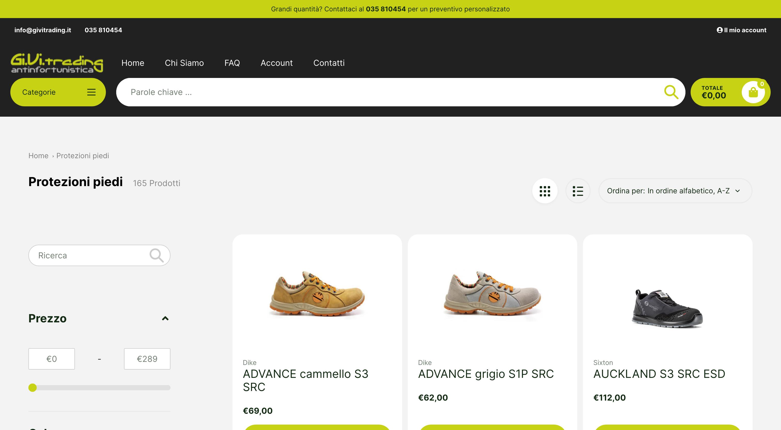This screenshot has width=781, height=430.
Task: Click the price range slider handle
Action: coord(33,388)
